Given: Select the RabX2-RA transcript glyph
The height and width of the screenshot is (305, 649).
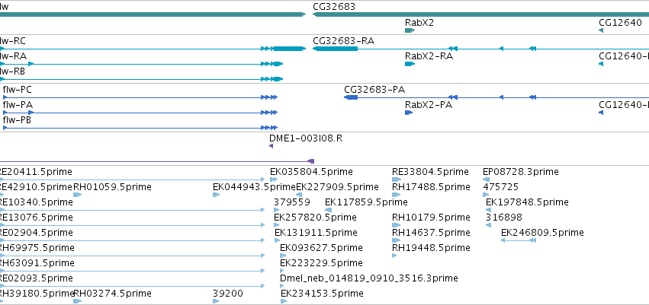Looking at the screenshot, I should (x=410, y=64).
